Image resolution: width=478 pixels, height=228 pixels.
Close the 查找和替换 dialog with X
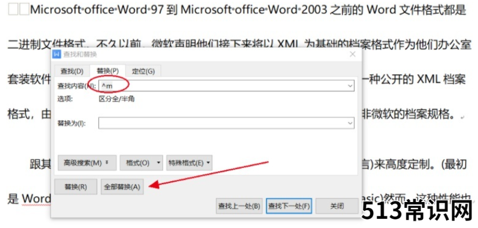coord(353,54)
